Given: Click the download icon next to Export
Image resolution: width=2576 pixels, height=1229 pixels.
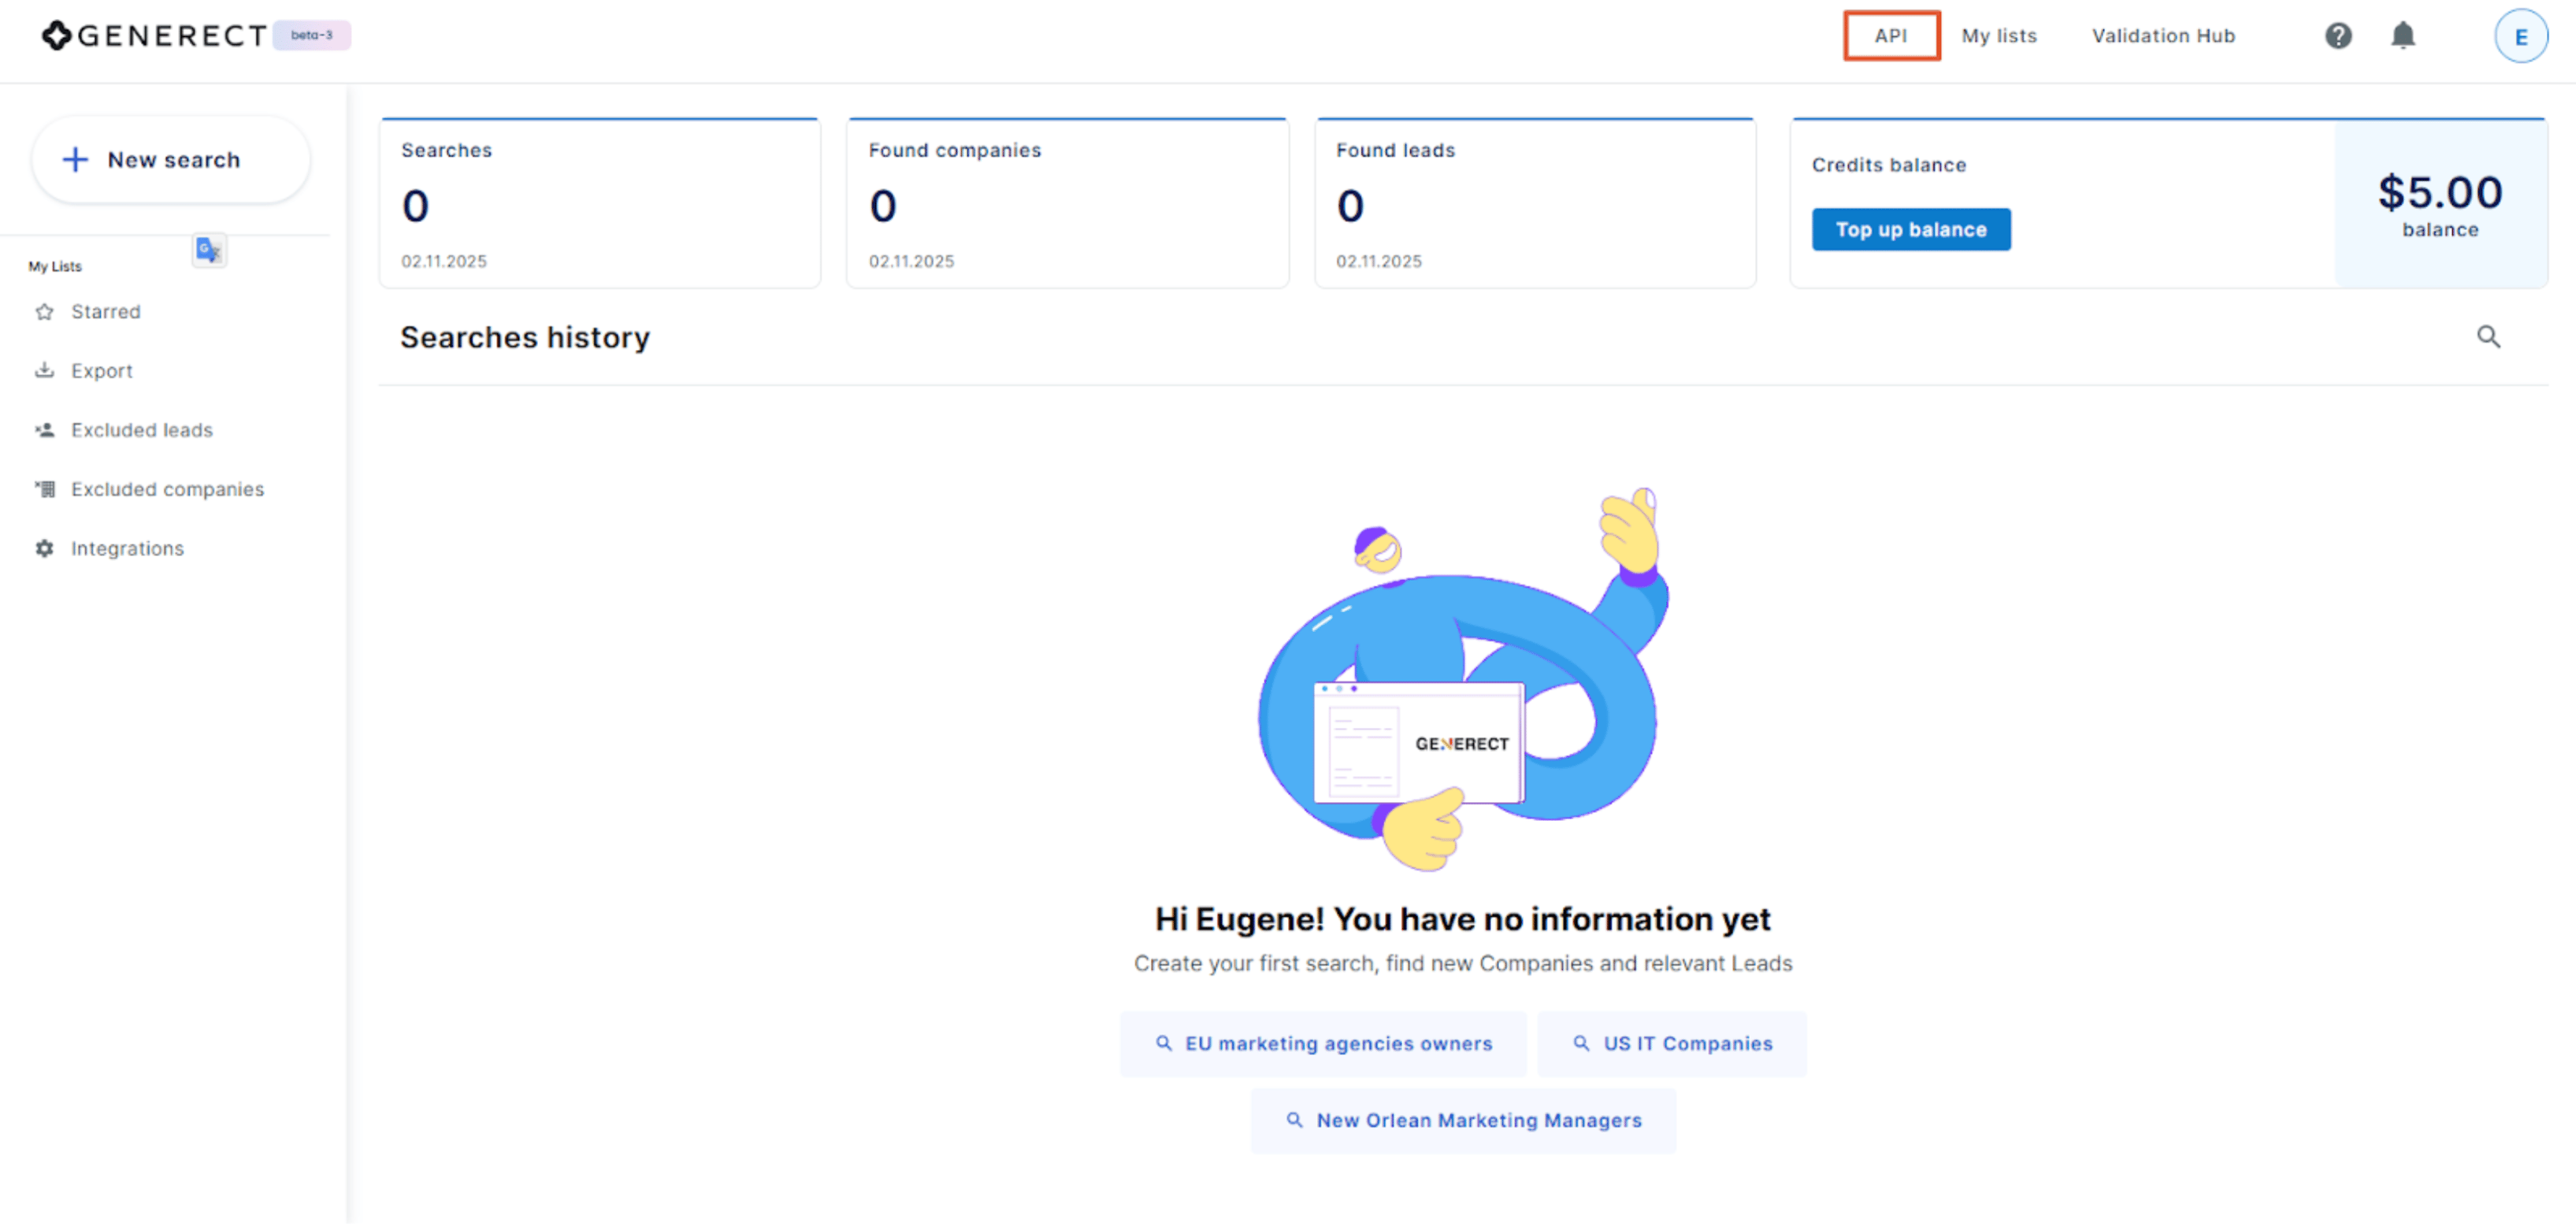Looking at the screenshot, I should click(x=44, y=371).
